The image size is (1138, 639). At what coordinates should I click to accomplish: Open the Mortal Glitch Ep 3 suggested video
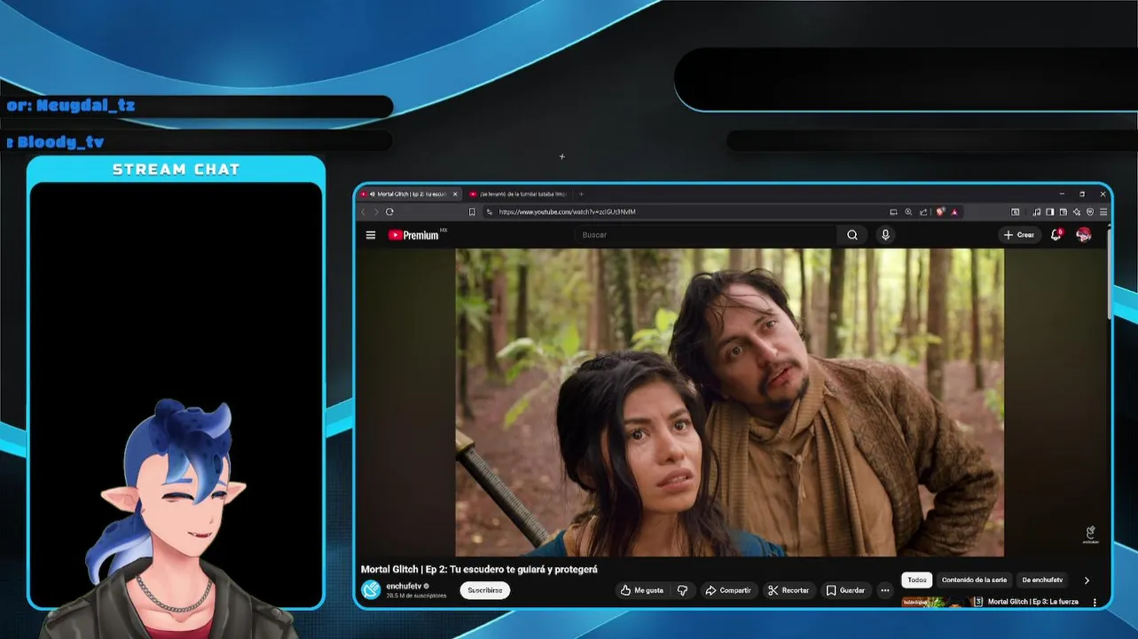click(1033, 602)
